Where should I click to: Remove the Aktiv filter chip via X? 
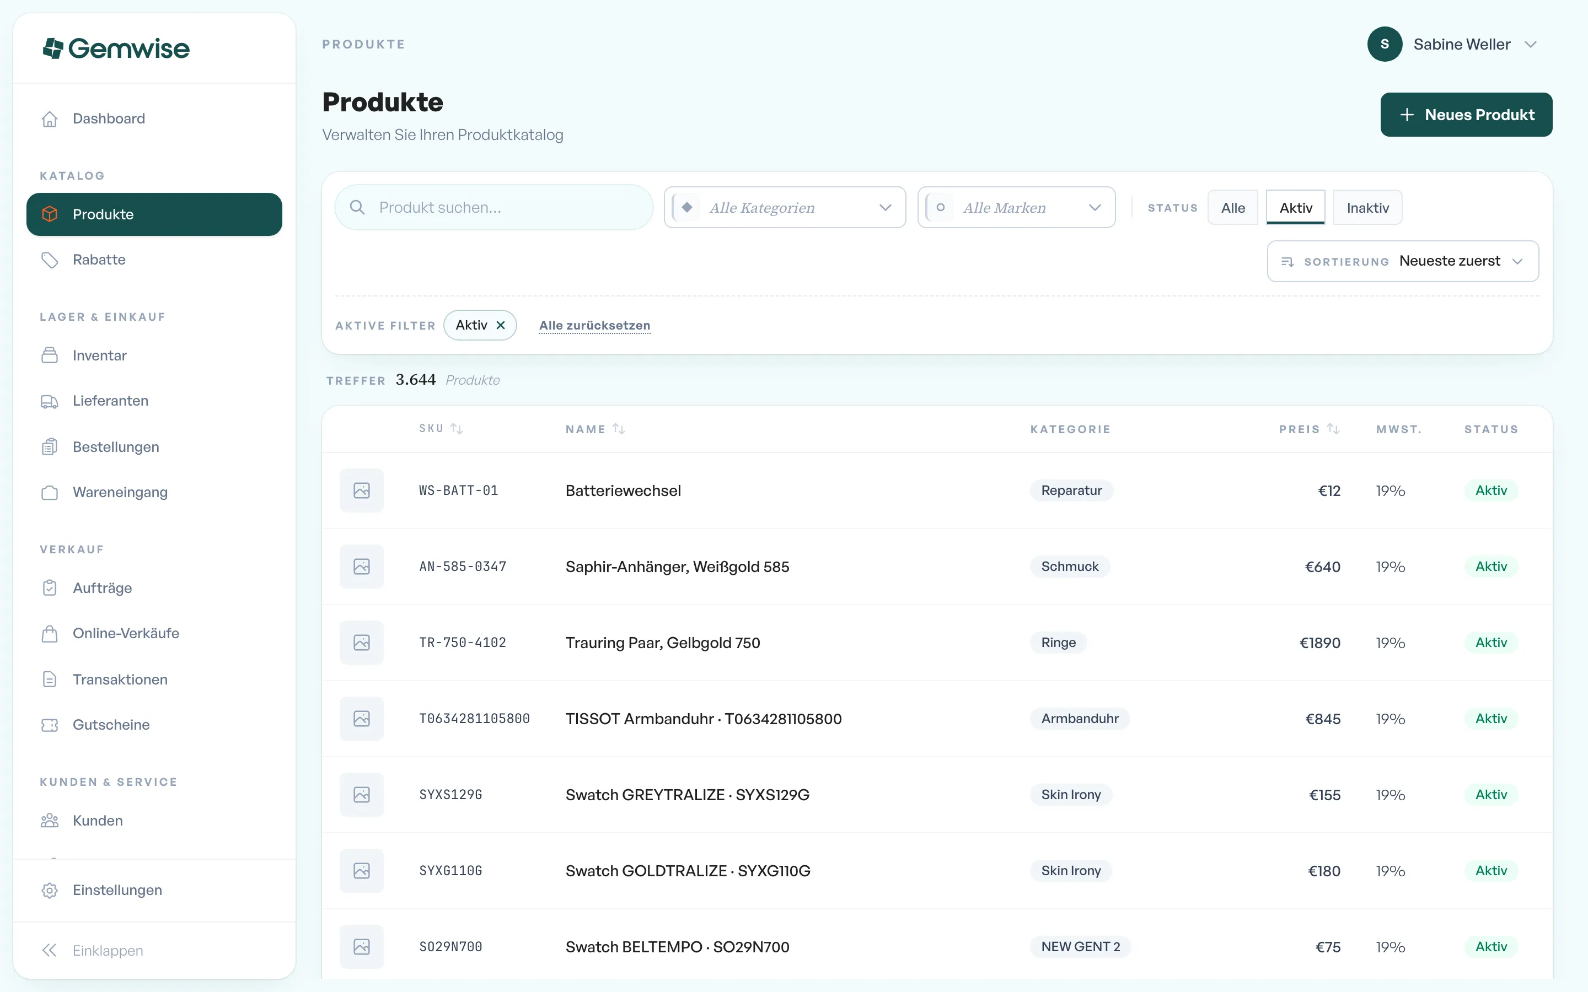[501, 325]
